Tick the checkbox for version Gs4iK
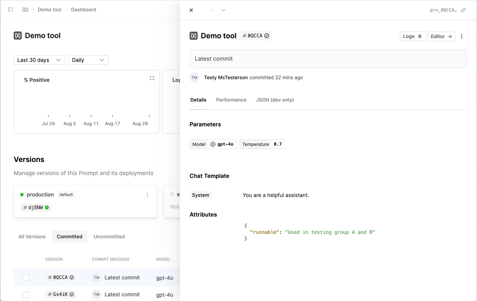477x301 pixels. click(x=26, y=295)
